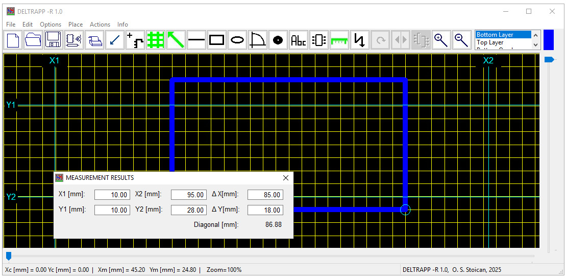Click the DELTRAPP app icon in title bar
Image resolution: width=566 pixels, height=278 pixels.
pos(11,12)
